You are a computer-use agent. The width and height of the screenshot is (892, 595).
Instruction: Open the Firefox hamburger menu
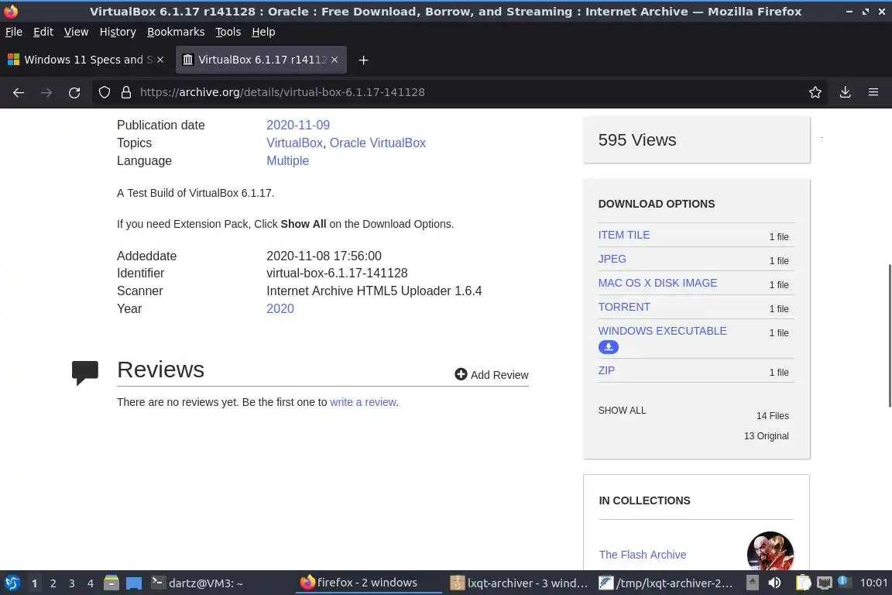point(873,92)
